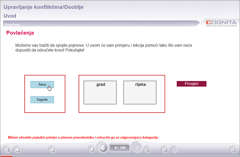Viewport: 240px width, 157px height.
Task: Click the plus icon in bottom toolbar
Action: pos(17,150)
